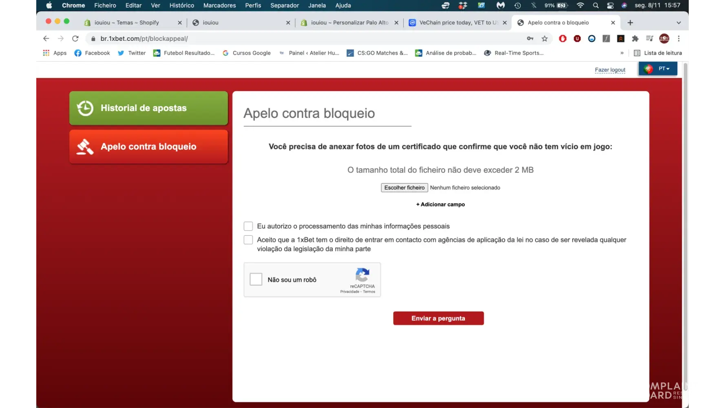
Task: Select 'Apelo contra bloqueio' sidebar button
Action: (x=148, y=146)
